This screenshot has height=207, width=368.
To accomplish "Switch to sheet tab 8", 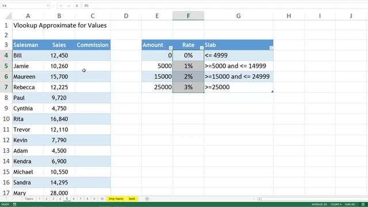I will point(87,199).
